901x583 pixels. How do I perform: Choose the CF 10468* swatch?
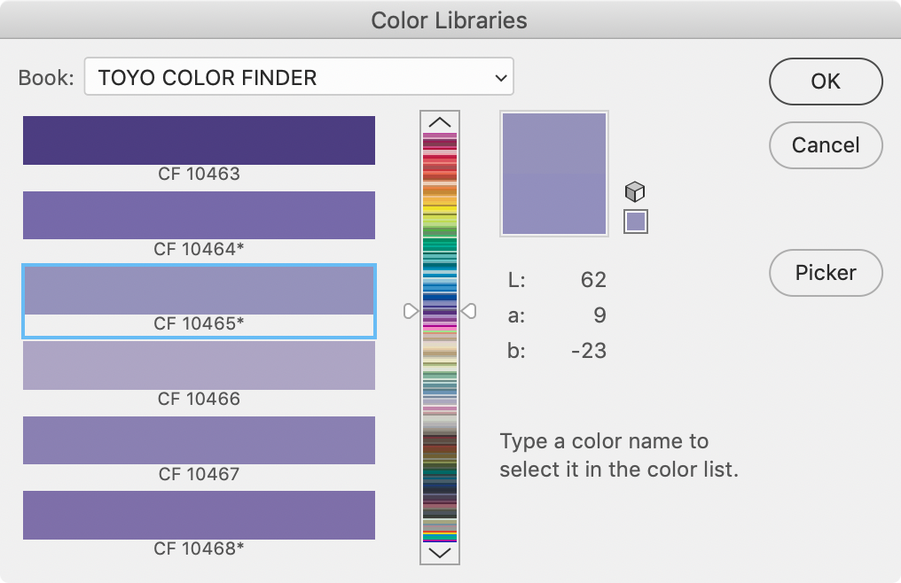point(199,515)
